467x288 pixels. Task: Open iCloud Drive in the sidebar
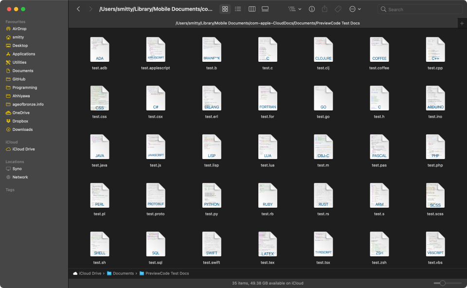click(23, 149)
